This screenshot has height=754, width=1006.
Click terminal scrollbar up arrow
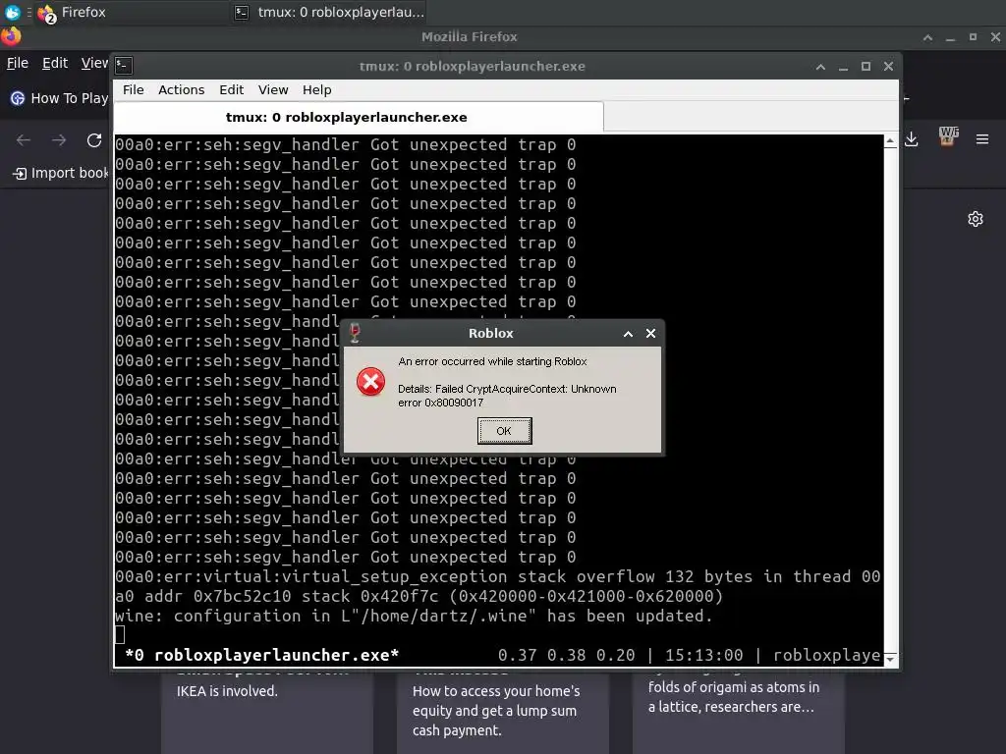(x=890, y=141)
